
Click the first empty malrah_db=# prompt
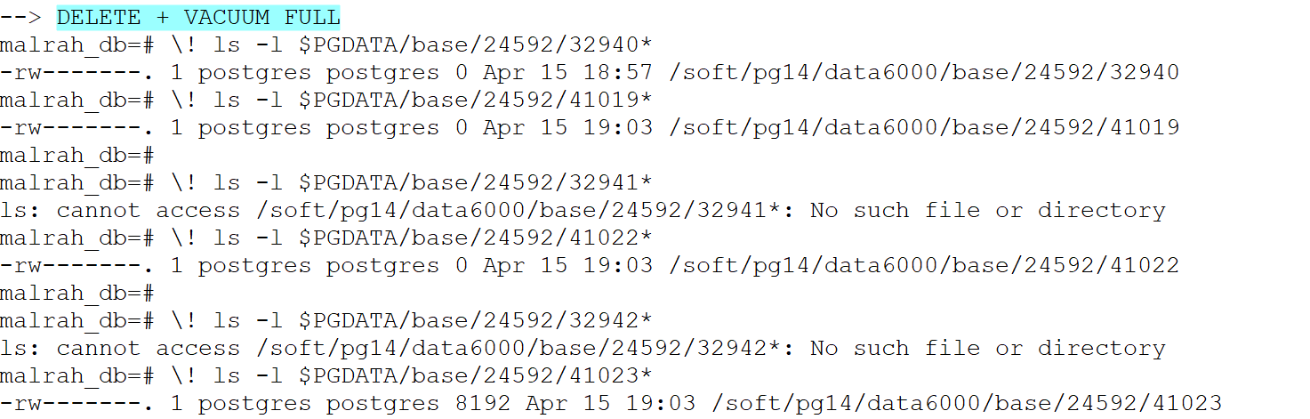[x=77, y=155]
